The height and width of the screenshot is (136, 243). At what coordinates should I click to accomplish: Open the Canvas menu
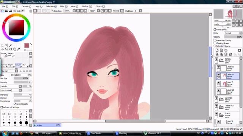[26, 6]
